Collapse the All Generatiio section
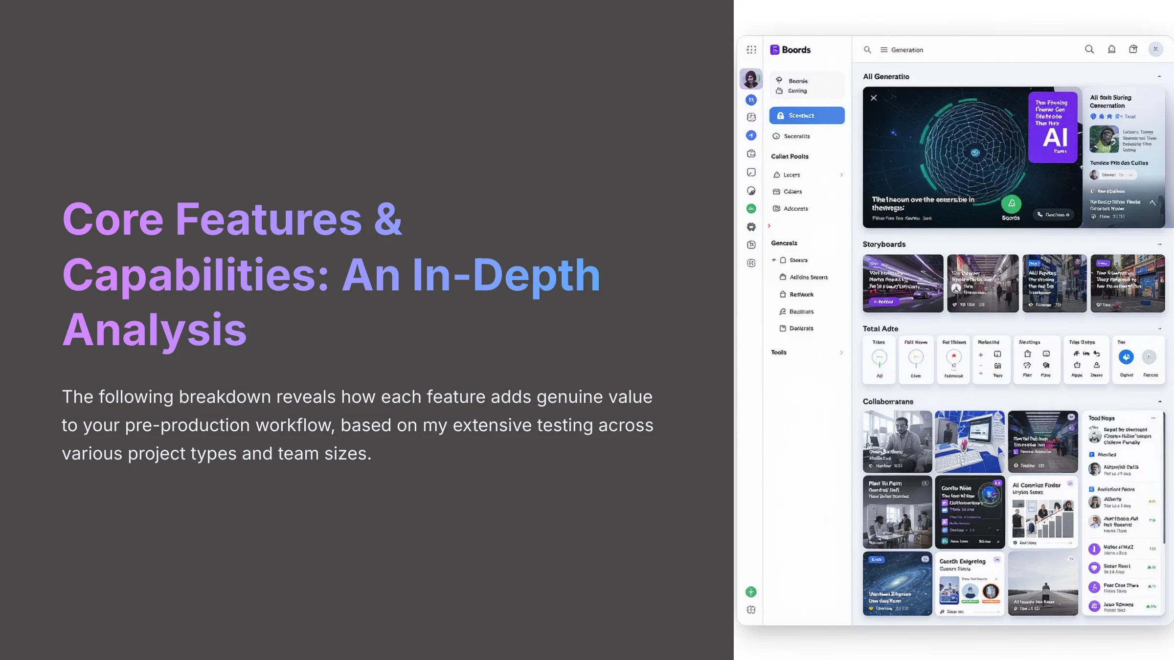The width and height of the screenshot is (1174, 660). [x=1159, y=77]
